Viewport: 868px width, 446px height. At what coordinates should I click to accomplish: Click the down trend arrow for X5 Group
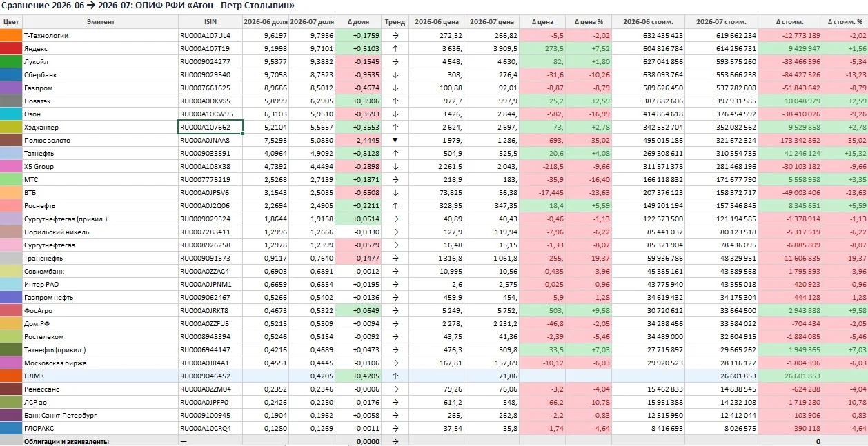click(x=395, y=166)
